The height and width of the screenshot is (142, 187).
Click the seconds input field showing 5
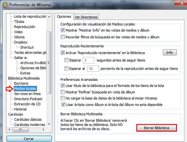(88, 60)
